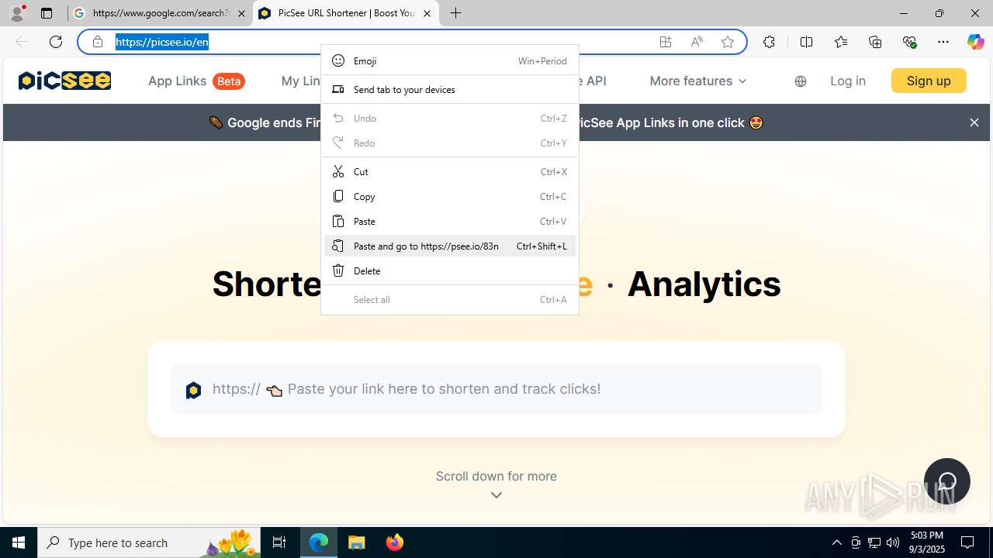The width and height of the screenshot is (993, 558).
Task: Choose Paste in the context menu
Action: pyautogui.click(x=450, y=221)
